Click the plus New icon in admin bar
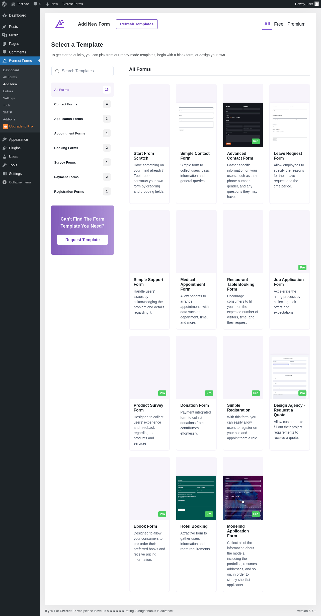 click(x=47, y=4)
